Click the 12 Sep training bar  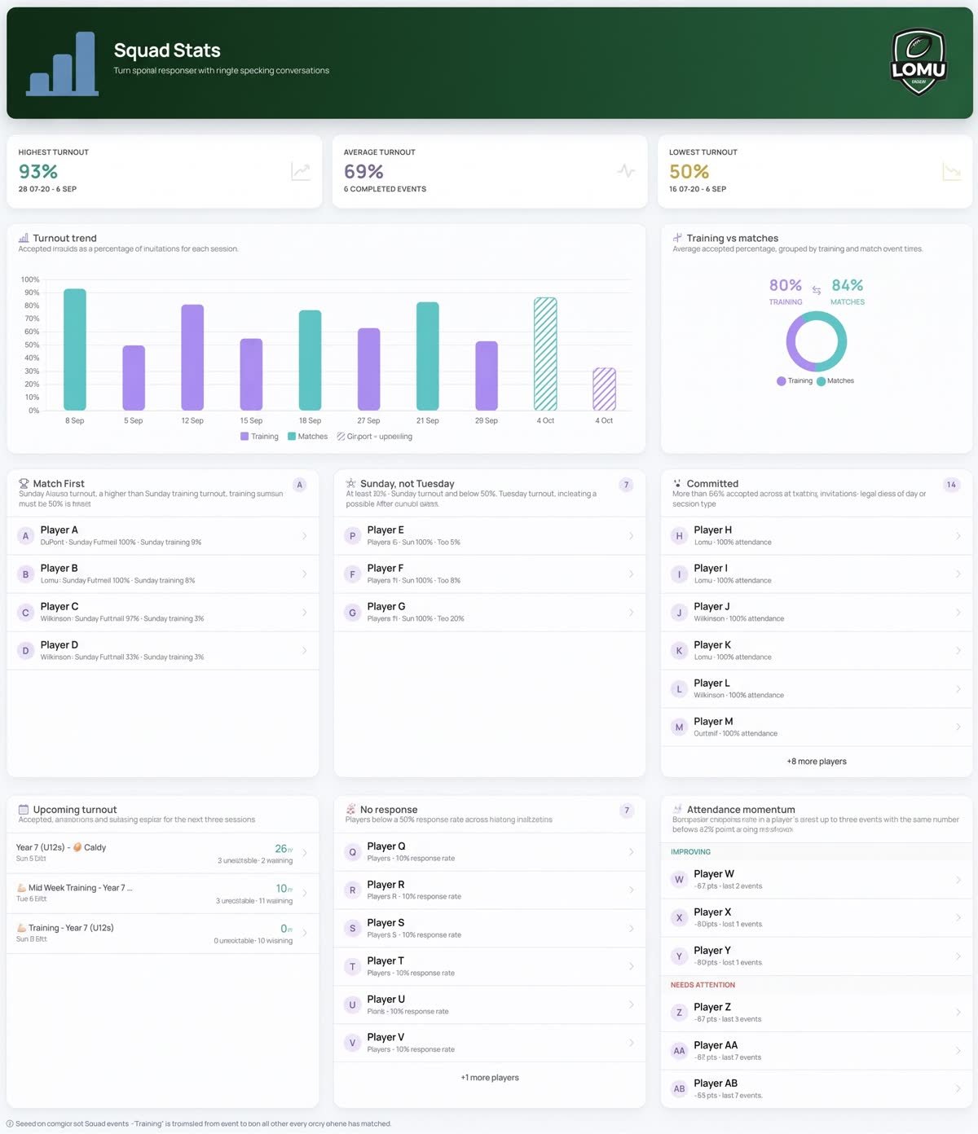192,358
